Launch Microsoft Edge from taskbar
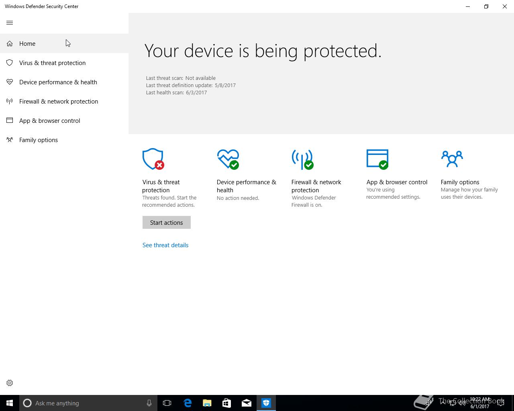The image size is (514, 411). pyautogui.click(x=188, y=403)
